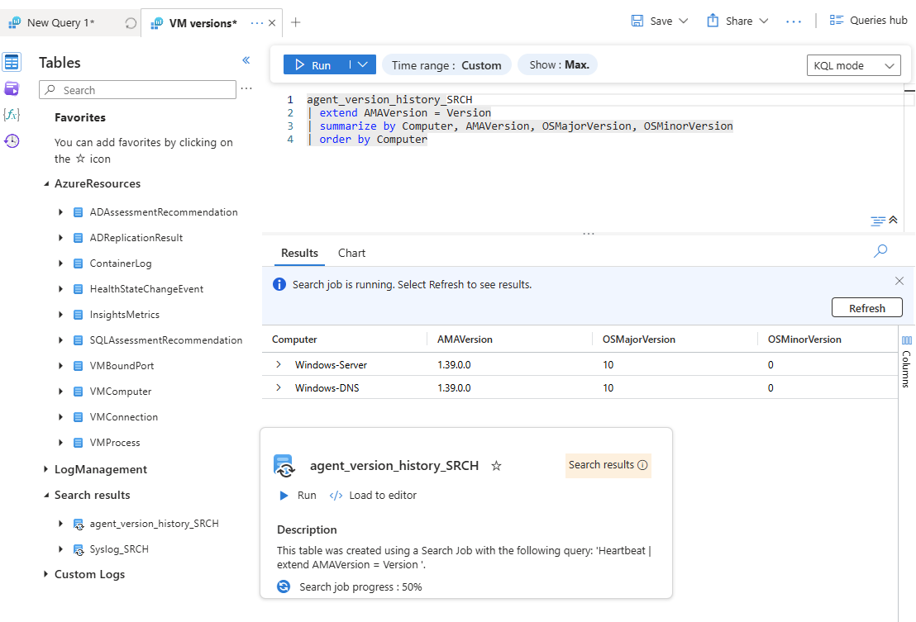Select SQLAssessmentRecommendation in tables tree
The width and height of the screenshot is (916, 622).
tap(166, 340)
